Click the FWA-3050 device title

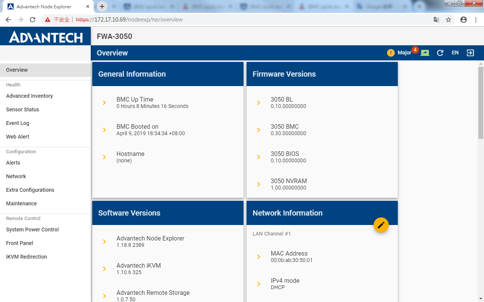[x=115, y=37]
